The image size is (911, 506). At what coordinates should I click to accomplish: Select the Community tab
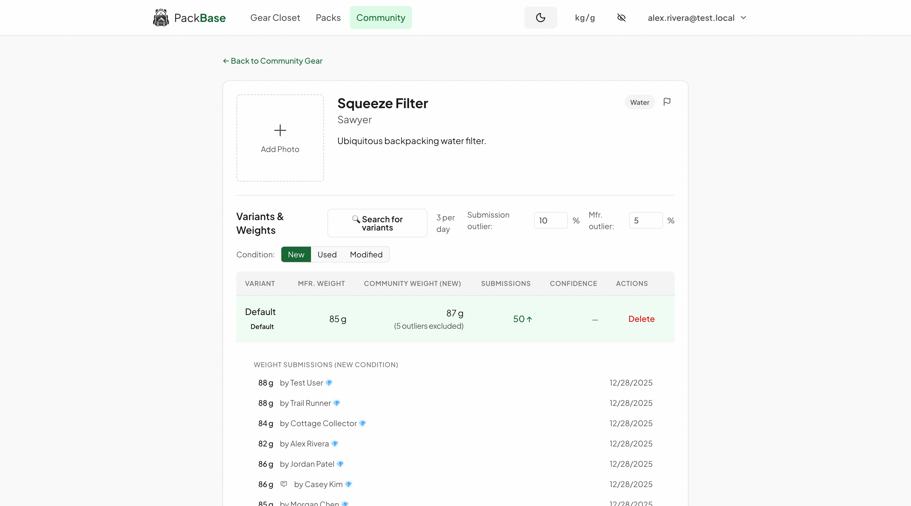point(380,18)
